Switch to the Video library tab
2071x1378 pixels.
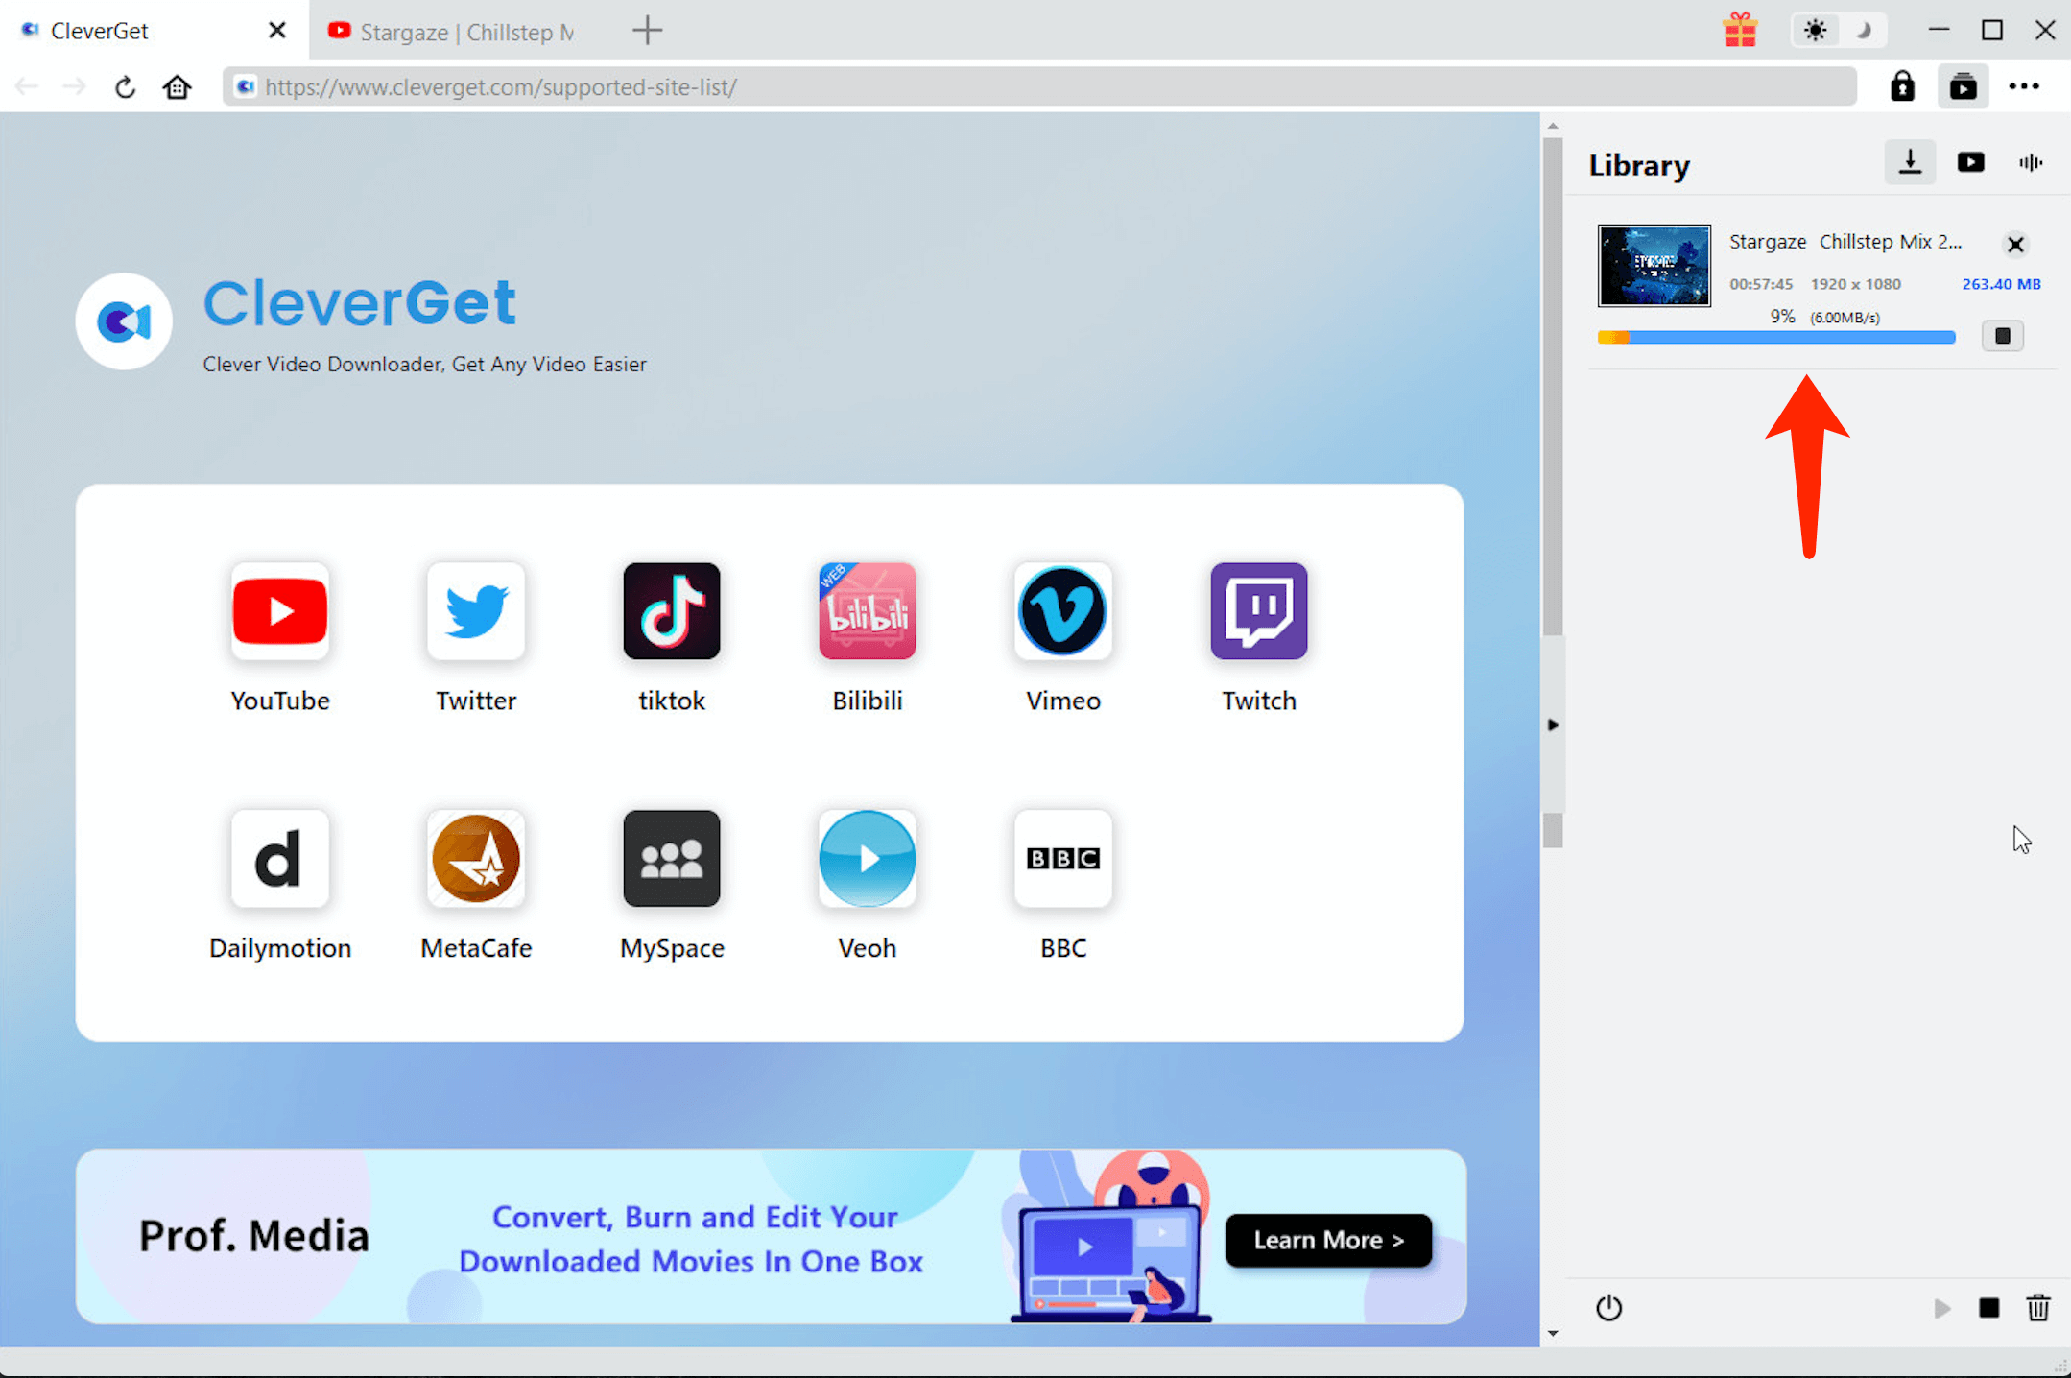click(x=1971, y=162)
